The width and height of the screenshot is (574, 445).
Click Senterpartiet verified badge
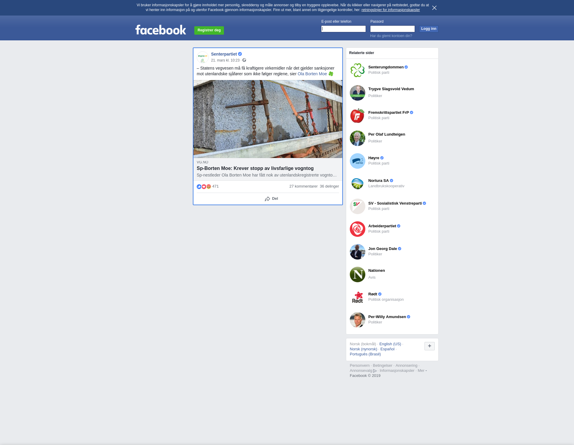(x=240, y=54)
